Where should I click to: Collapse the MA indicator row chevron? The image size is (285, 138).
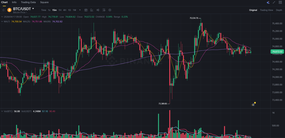(2, 21)
